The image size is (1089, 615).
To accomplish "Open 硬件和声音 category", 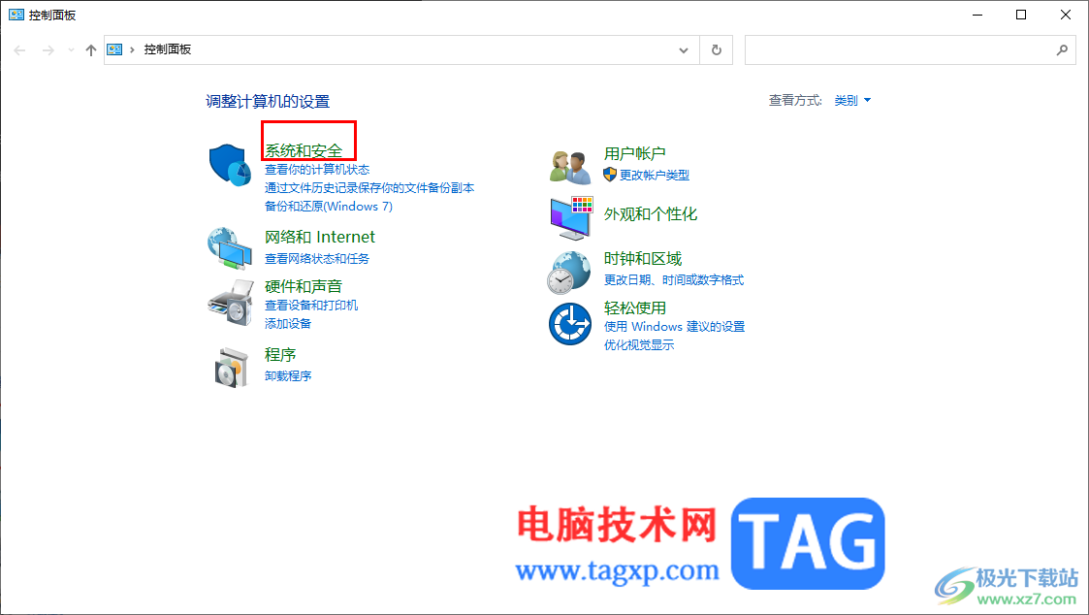I will (304, 286).
